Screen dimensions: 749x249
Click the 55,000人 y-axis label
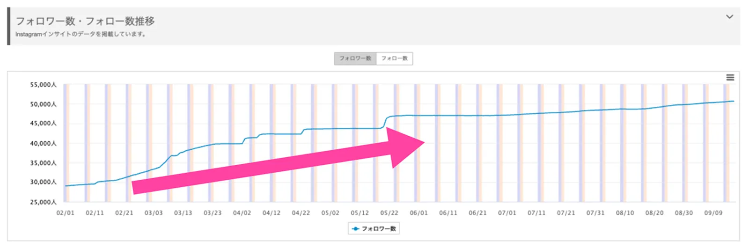point(43,85)
